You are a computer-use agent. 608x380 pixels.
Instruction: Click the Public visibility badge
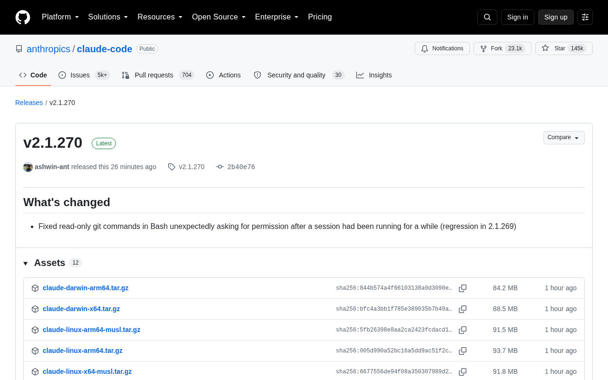pyautogui.click(x=147, y=49)
